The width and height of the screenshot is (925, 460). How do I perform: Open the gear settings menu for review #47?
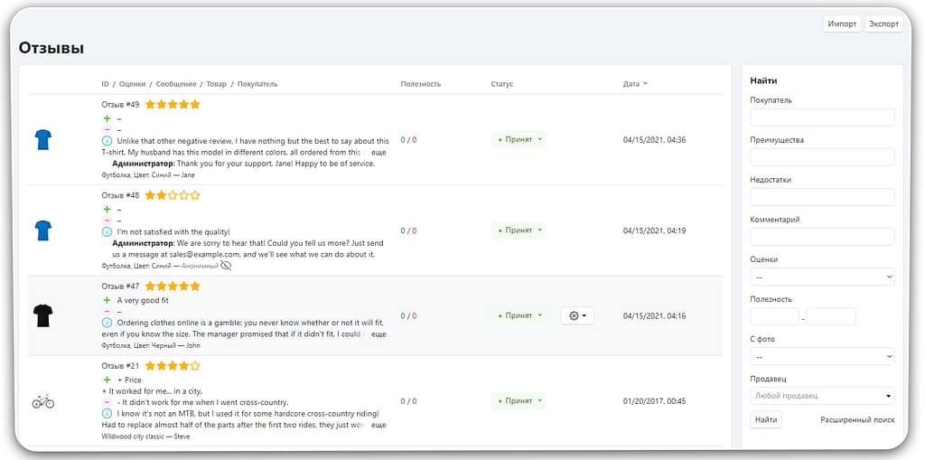pos(577,315)
